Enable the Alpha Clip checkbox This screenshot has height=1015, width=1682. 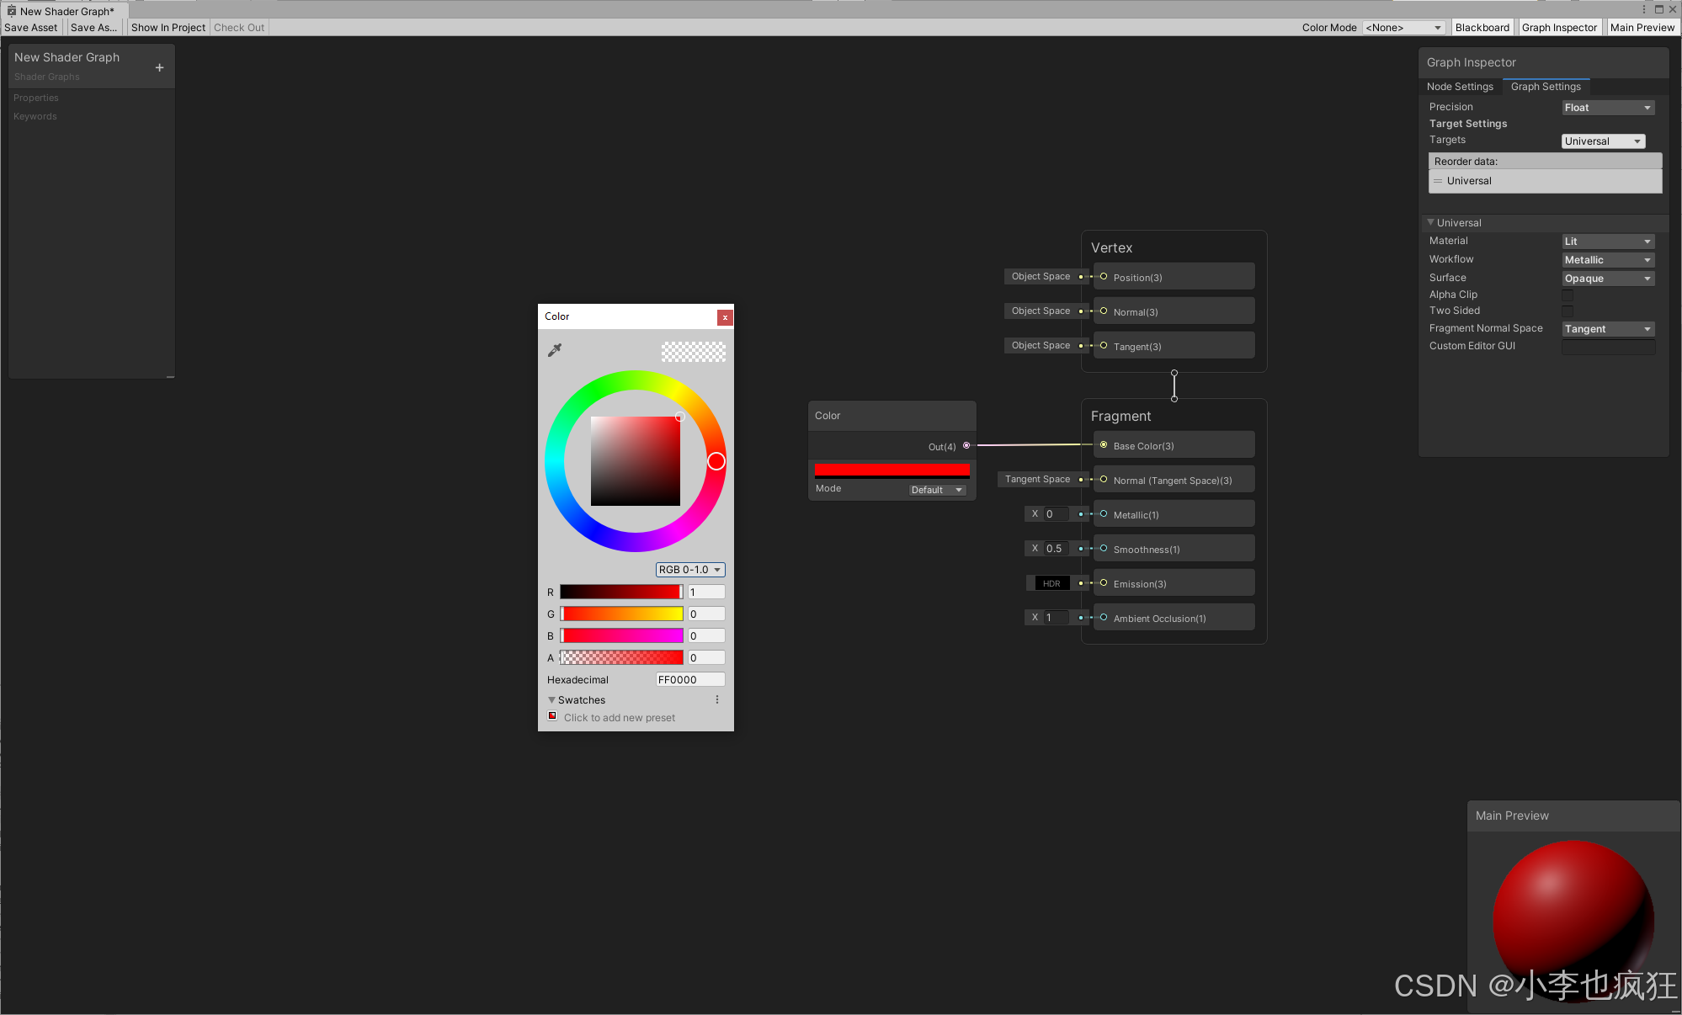[x=1568, y=295]
